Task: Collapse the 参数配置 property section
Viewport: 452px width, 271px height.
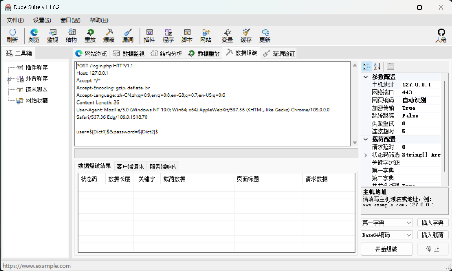Action: tap(365, 77)
